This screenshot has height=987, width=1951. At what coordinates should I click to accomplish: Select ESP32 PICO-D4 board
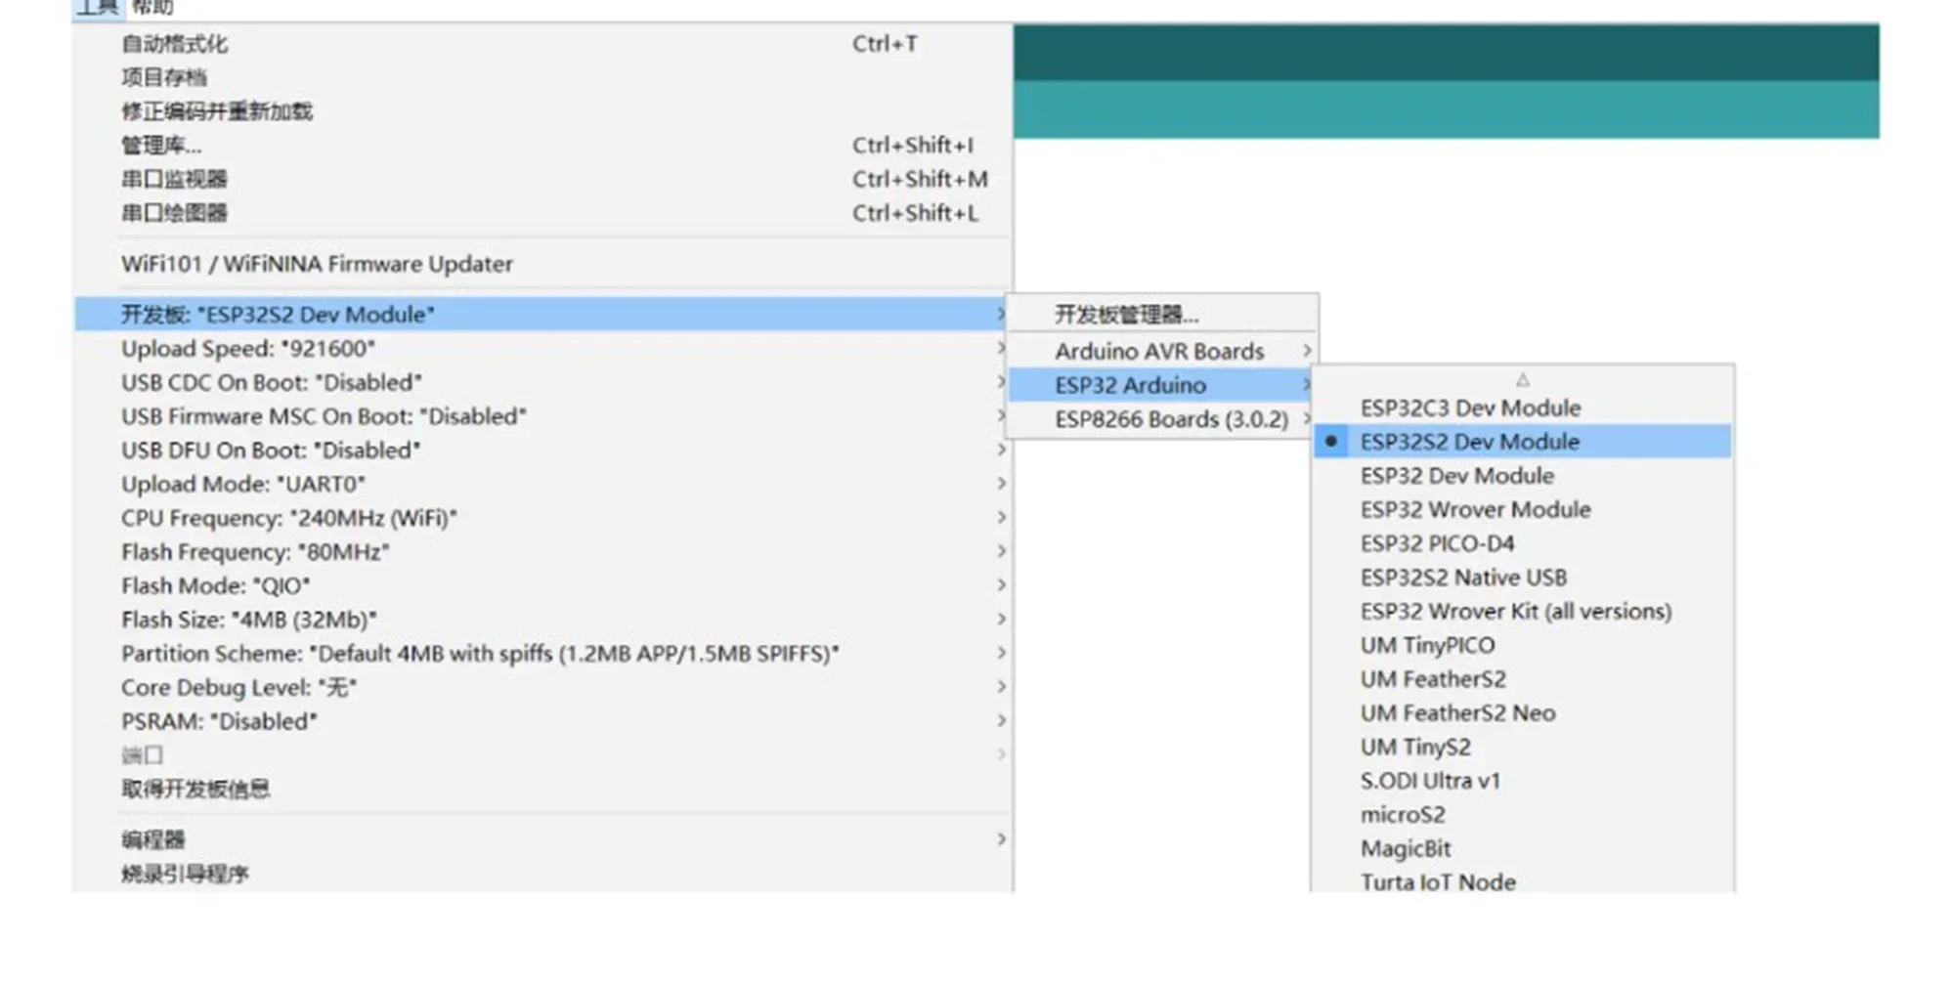pyautogui.click(x=1523, y=543)
